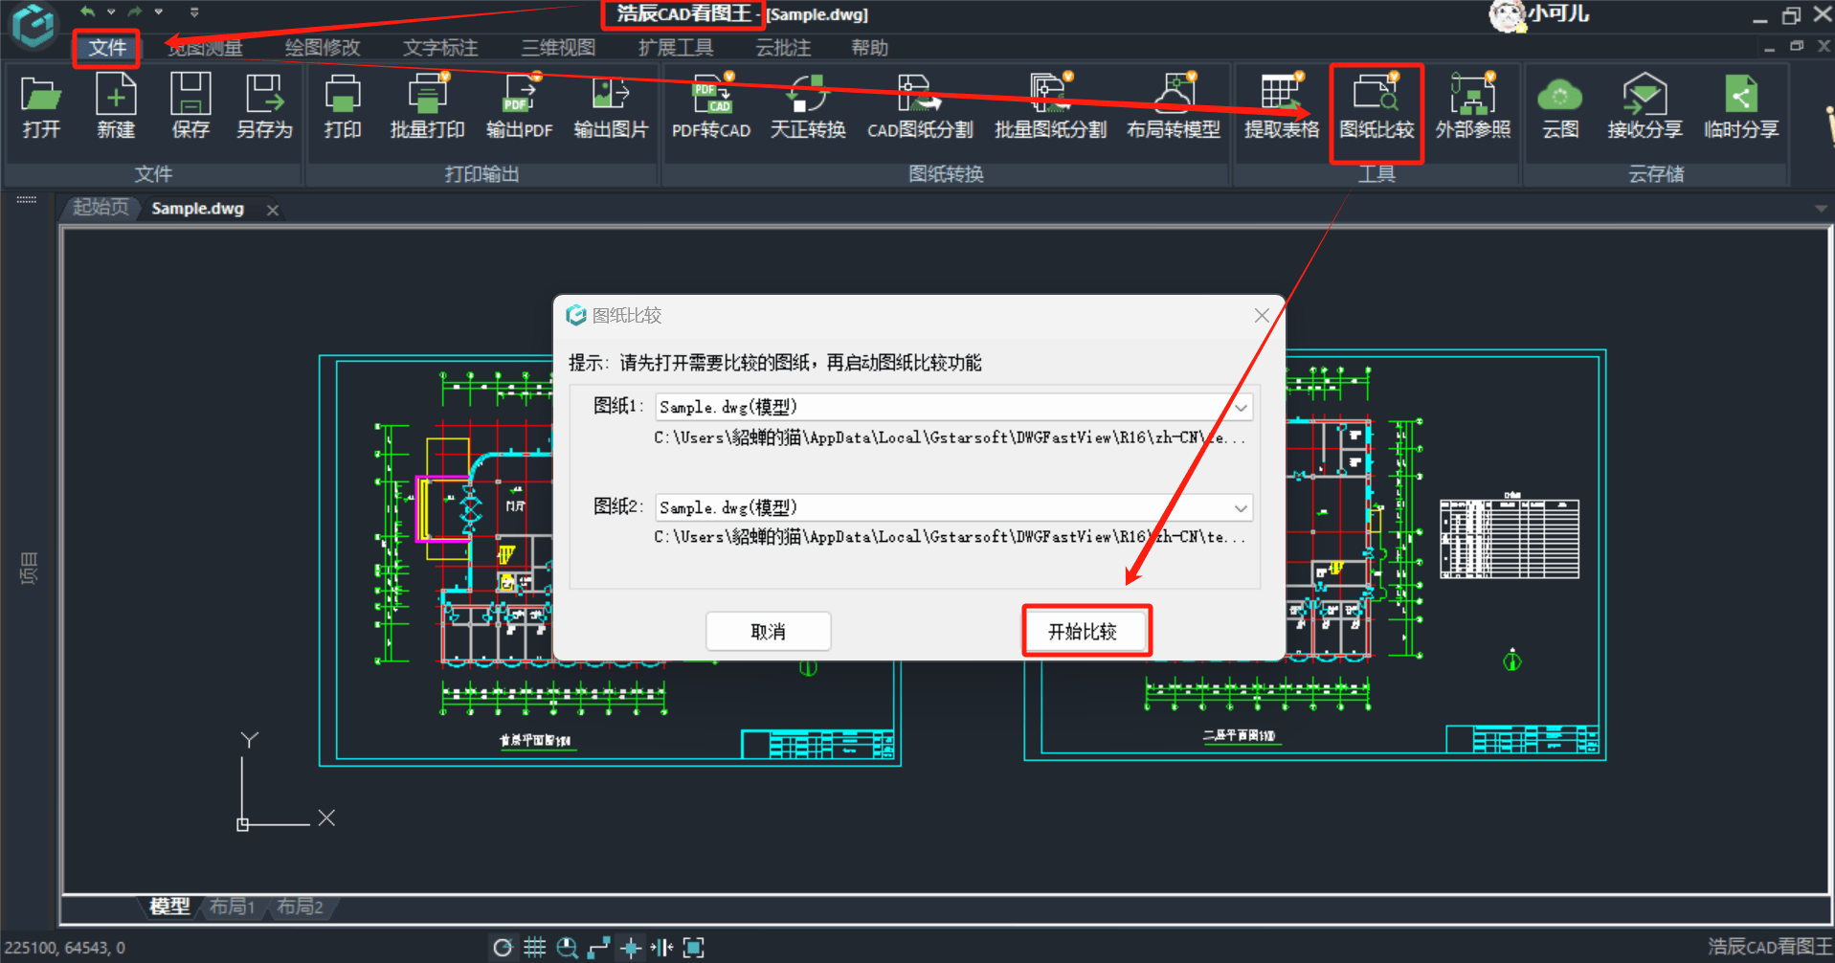The width and height of the screenshot is (1835, 963).
Task: Open the 帮助 menu
Action: (x=869, y=47)
